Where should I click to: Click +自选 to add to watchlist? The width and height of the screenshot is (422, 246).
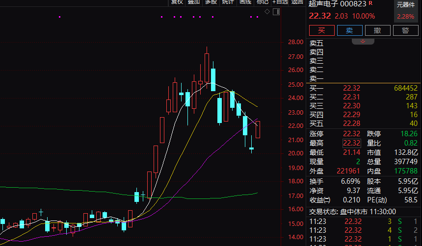point(280,2)
